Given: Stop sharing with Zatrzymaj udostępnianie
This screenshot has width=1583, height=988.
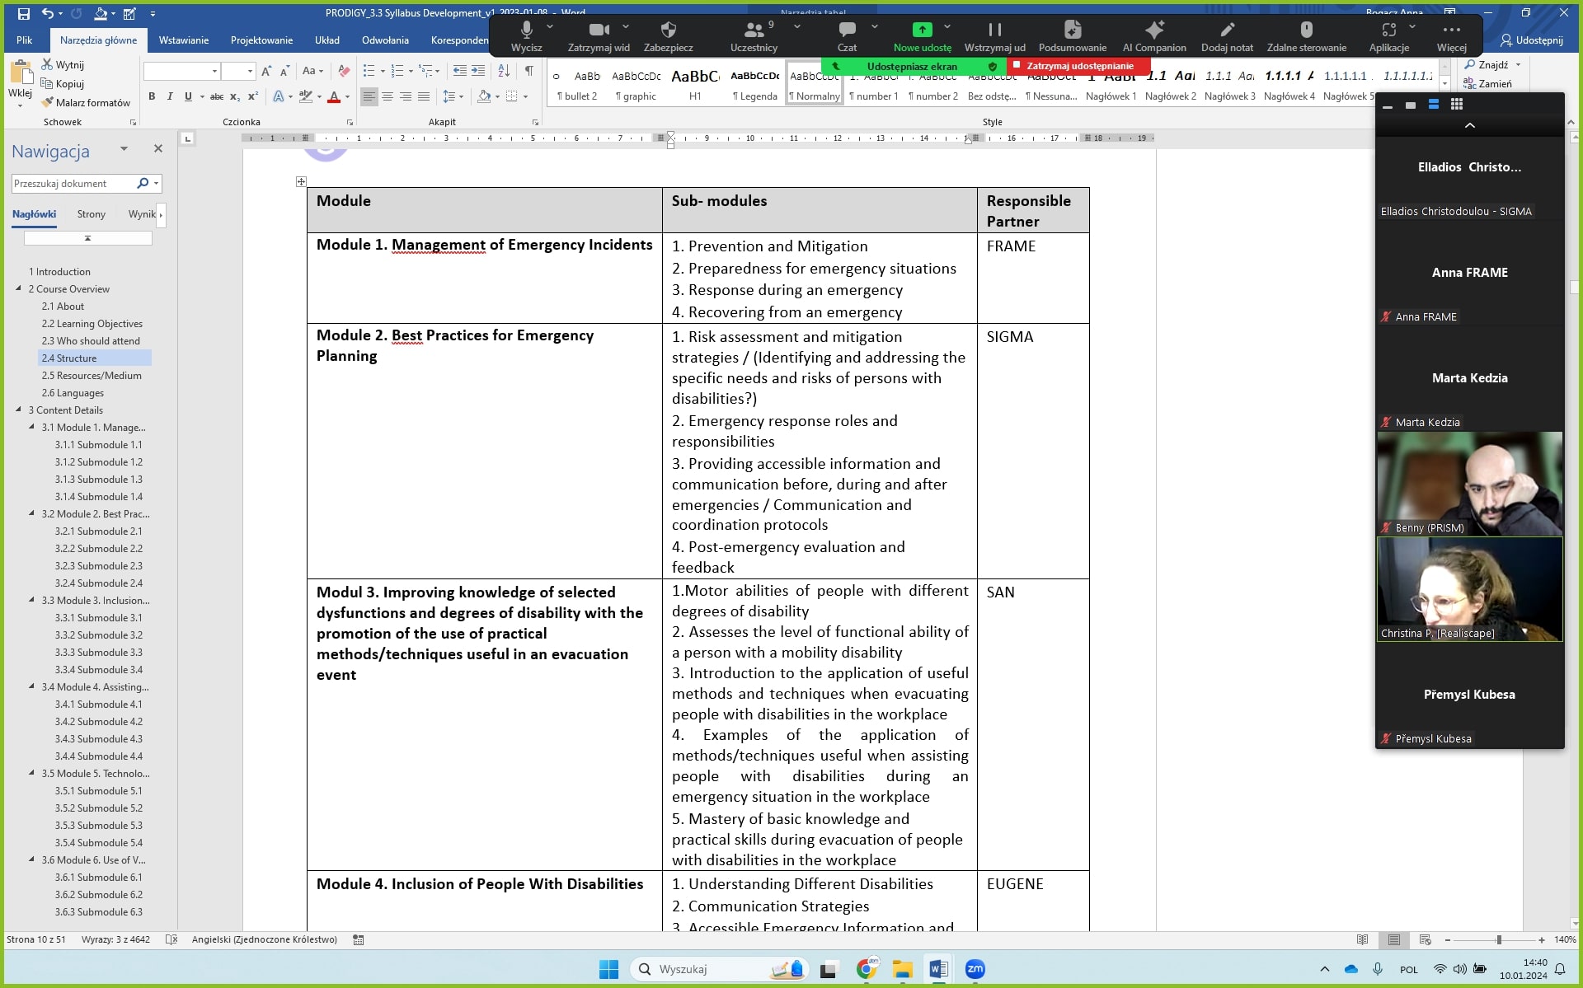Looking at the screenshot, I should pos(1078,66).
